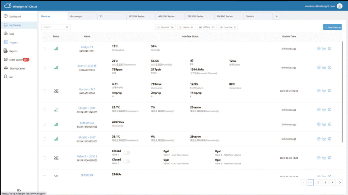
Task: Open Event Center in sidebar
Action: [x=16, y=60]
